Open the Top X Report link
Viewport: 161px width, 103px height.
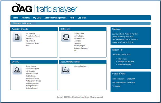point(30,41)
